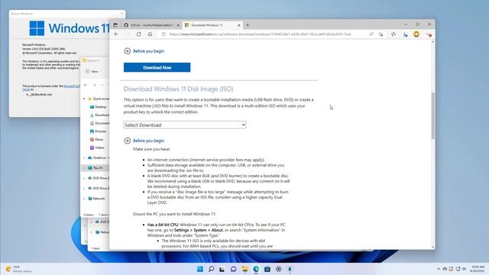Screen dimensions: 489x275
Task: Open the Select Download dropdown
Action: tap(185, 125)
